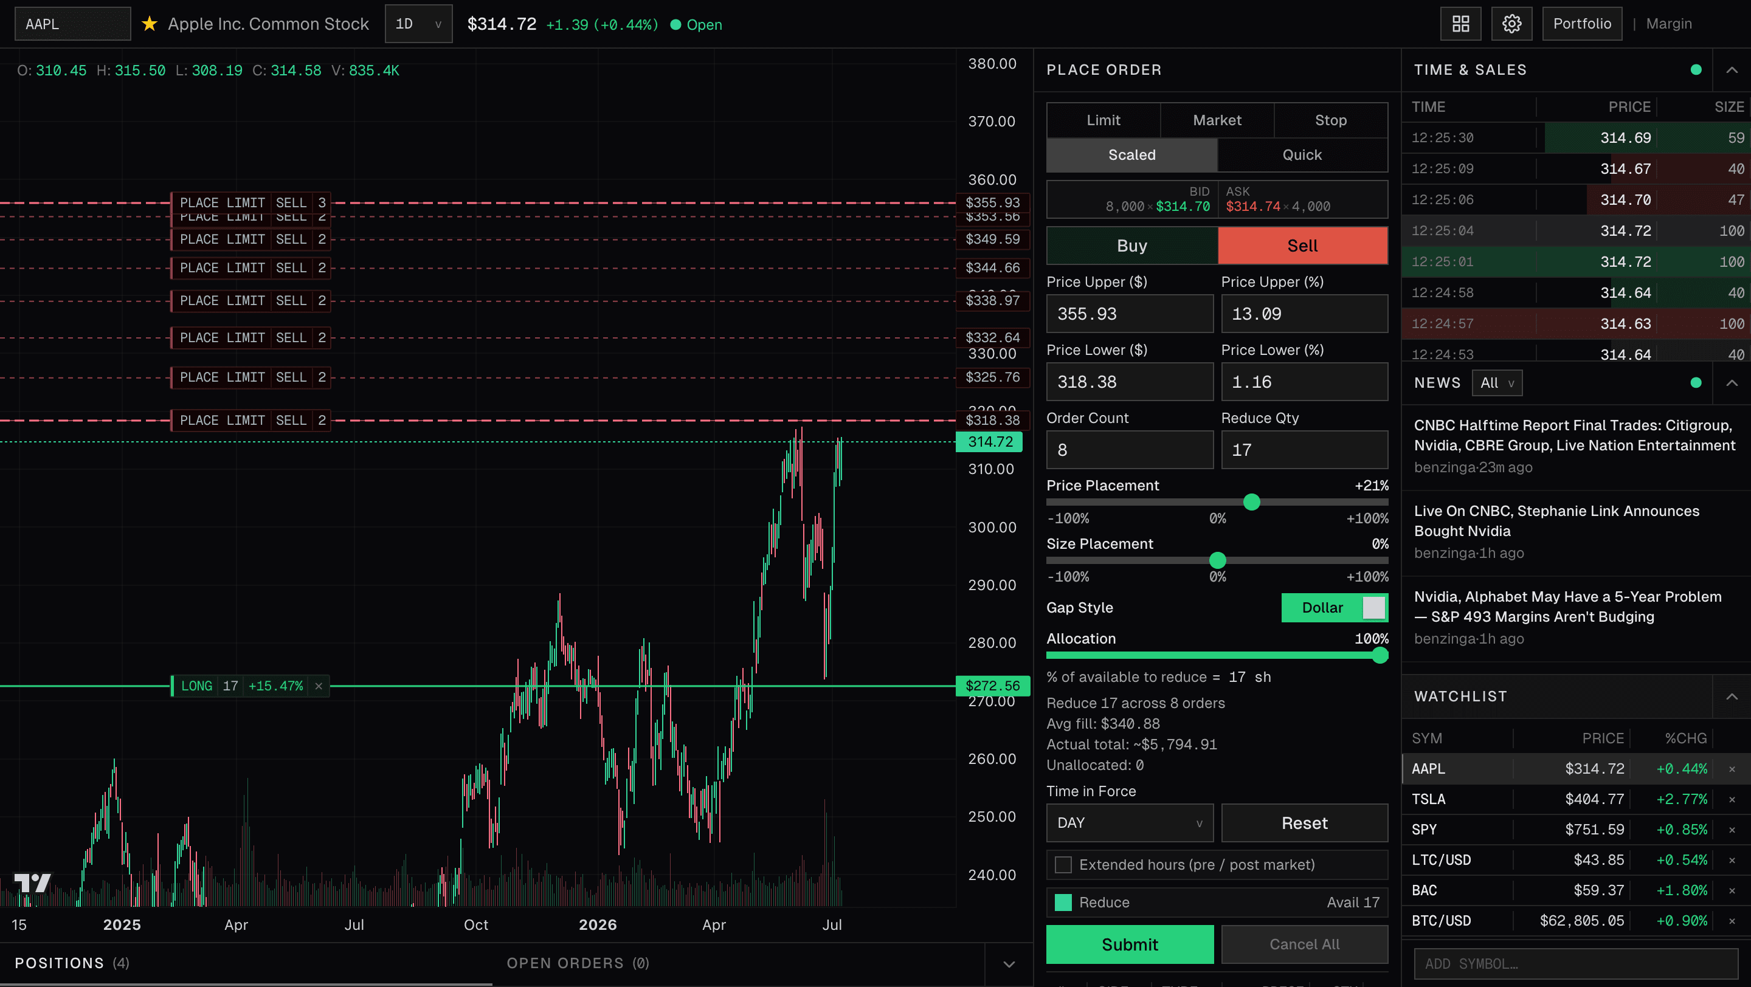Adjust the Allocation slider handle
The width and height of the screenshot is (1751, 987).
1380,656
